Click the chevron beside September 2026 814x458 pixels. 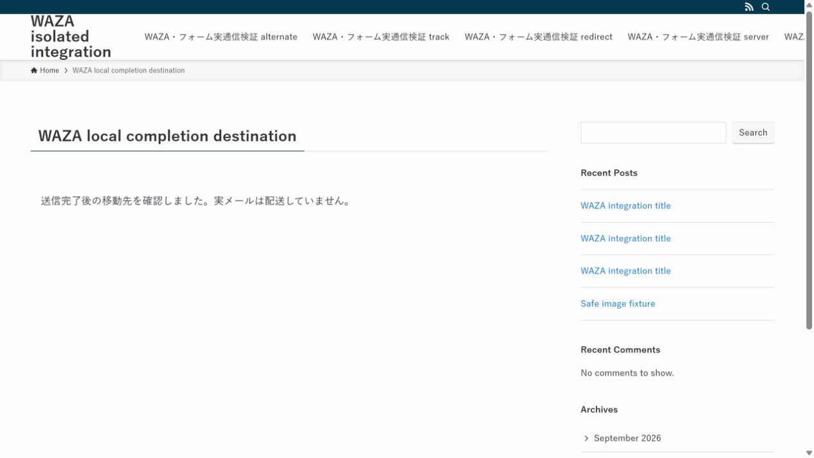pos(586,438)
